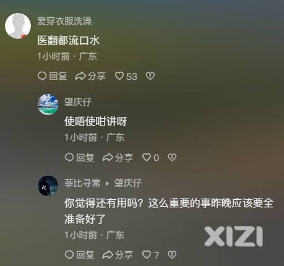Dislike the 医翻都流口水 comment using broken heart
Screen dimensions: 284x266
[x=150, y=76]
